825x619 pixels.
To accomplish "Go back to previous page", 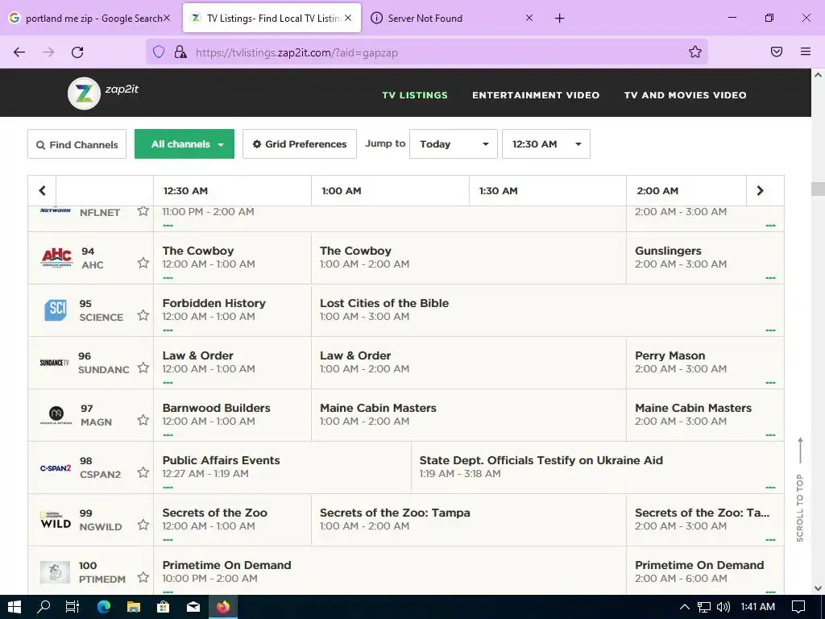I will pos(19,52).
